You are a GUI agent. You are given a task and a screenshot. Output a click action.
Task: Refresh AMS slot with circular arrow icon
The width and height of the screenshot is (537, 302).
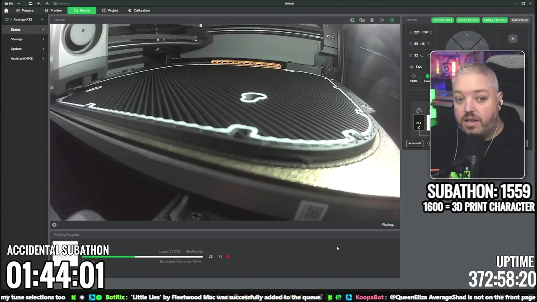point(419,111)
